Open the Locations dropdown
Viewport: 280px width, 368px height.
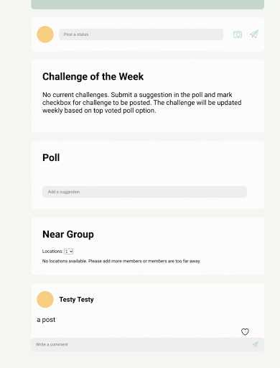pyautogui.click(x=69, y=252)
